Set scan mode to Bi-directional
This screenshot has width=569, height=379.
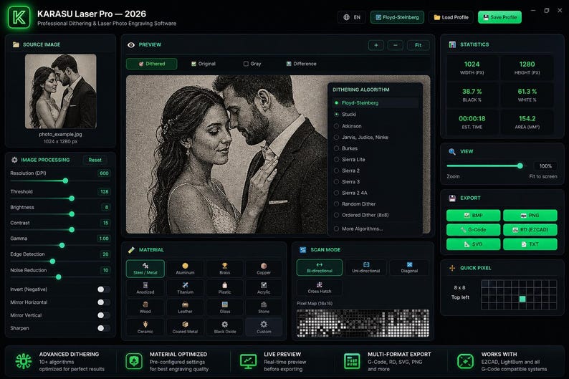[320, 267]
